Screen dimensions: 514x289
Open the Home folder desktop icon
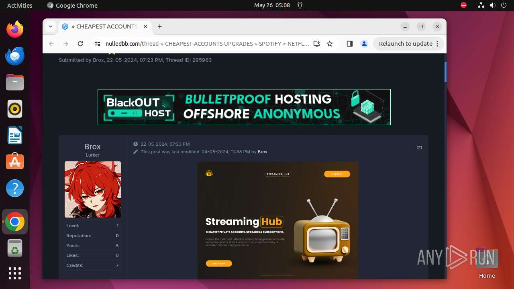click(x=487, y=263)
